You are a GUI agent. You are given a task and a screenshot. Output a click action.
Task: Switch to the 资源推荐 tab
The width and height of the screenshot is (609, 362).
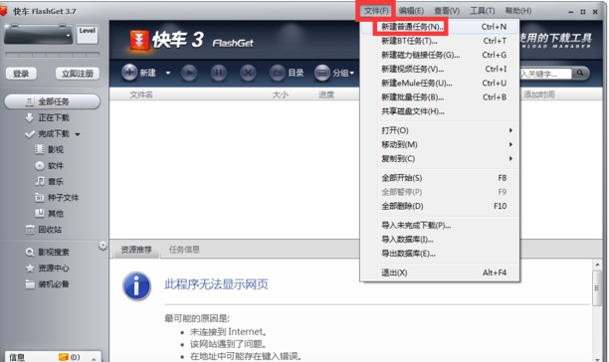(136, 250)
